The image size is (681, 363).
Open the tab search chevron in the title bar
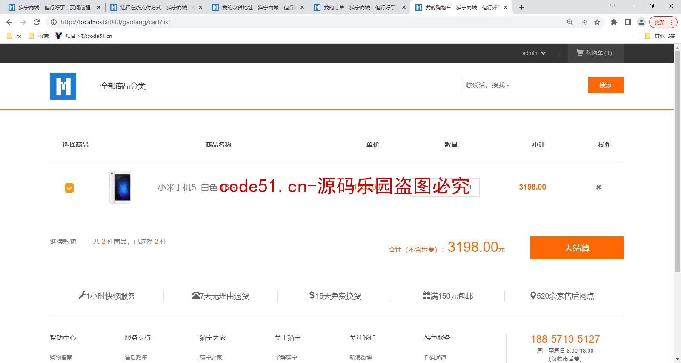pos(612,6)
